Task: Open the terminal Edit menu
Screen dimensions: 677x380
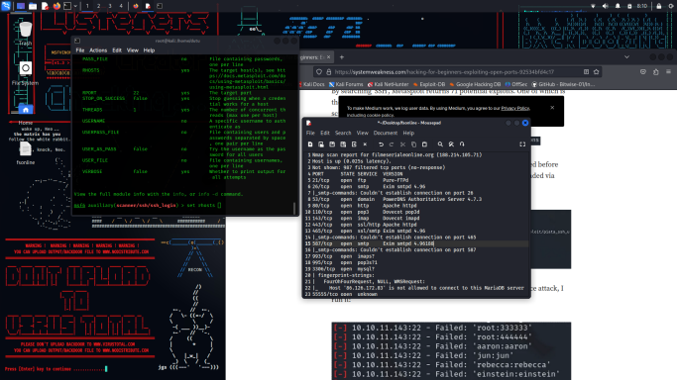Action: click(x=117, y=50)
